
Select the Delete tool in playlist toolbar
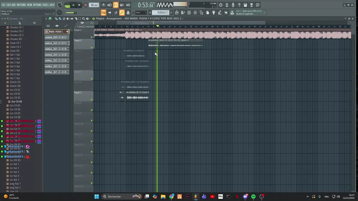pos(64,19)
